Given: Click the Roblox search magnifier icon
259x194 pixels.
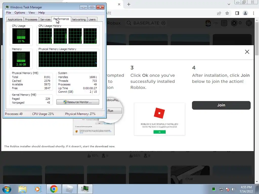Looking at the screenshot, I should [x=129, y=23].
